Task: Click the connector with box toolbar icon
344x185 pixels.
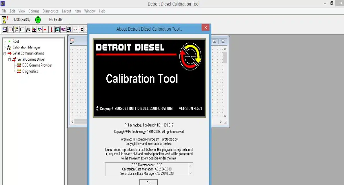Action: click(x=81, y=29)
